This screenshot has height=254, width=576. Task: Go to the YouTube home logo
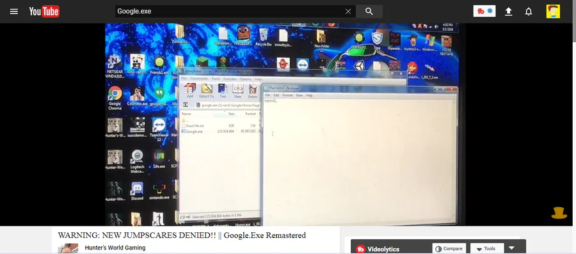[44, 12]
